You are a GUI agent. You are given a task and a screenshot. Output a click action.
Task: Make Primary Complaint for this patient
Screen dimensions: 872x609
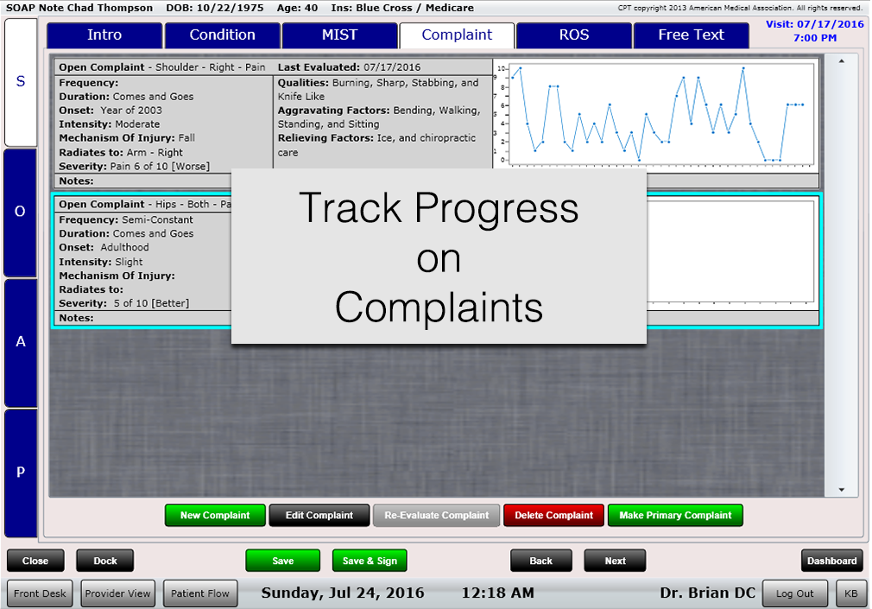point(675,516)
